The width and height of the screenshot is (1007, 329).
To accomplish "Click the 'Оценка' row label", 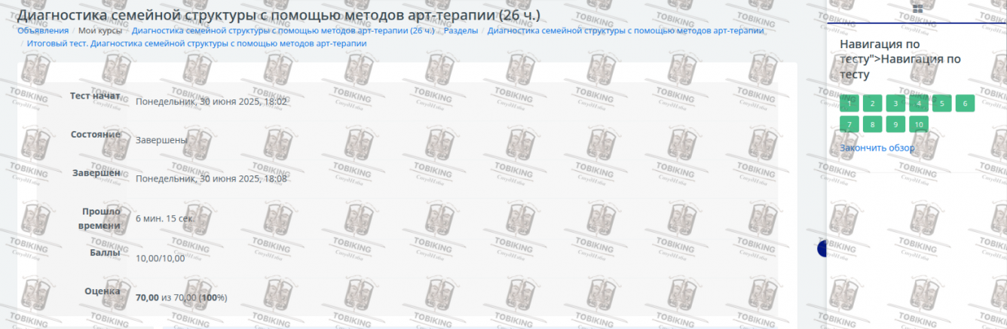I will tap(103, 291).
